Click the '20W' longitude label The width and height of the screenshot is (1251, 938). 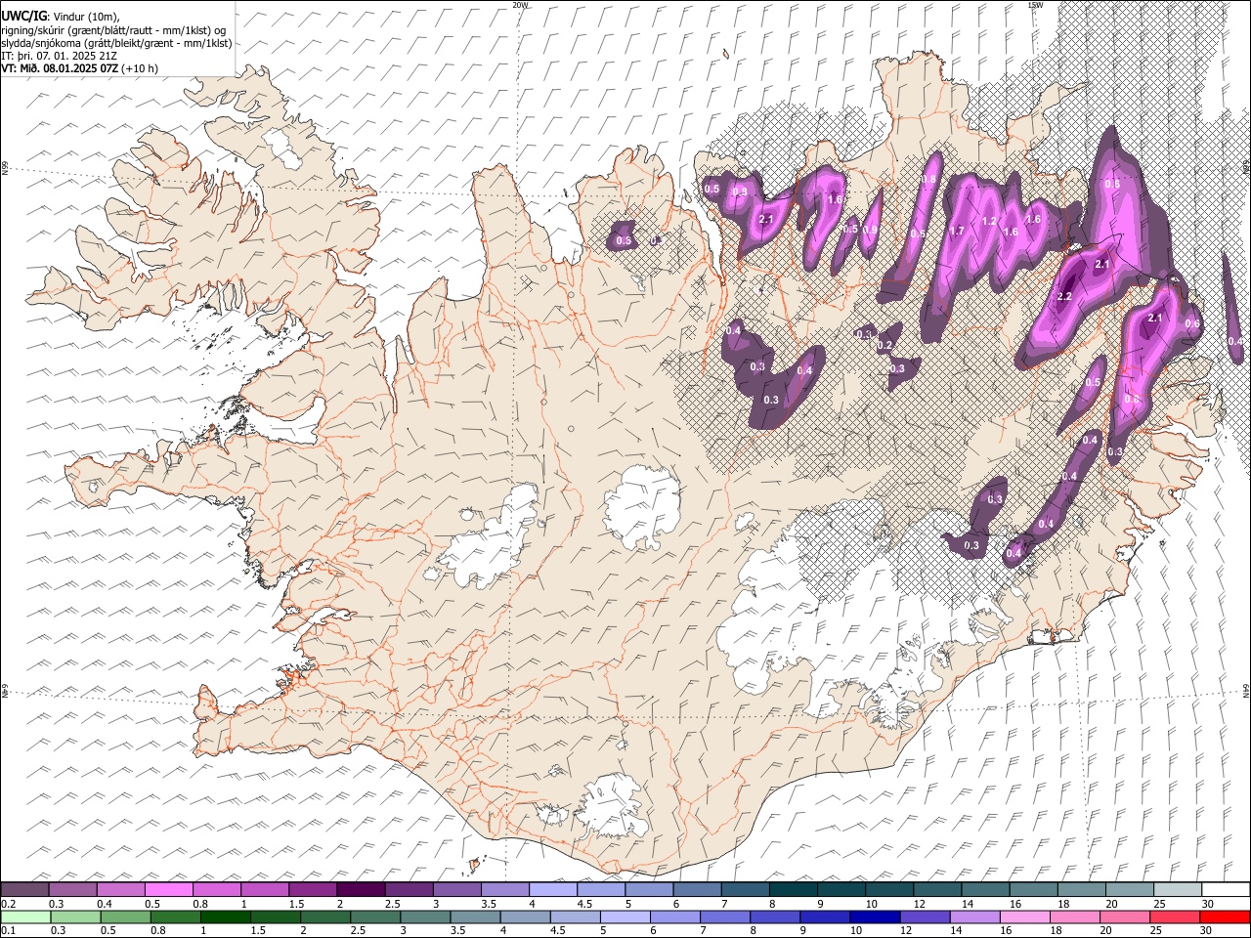point(521,5)
